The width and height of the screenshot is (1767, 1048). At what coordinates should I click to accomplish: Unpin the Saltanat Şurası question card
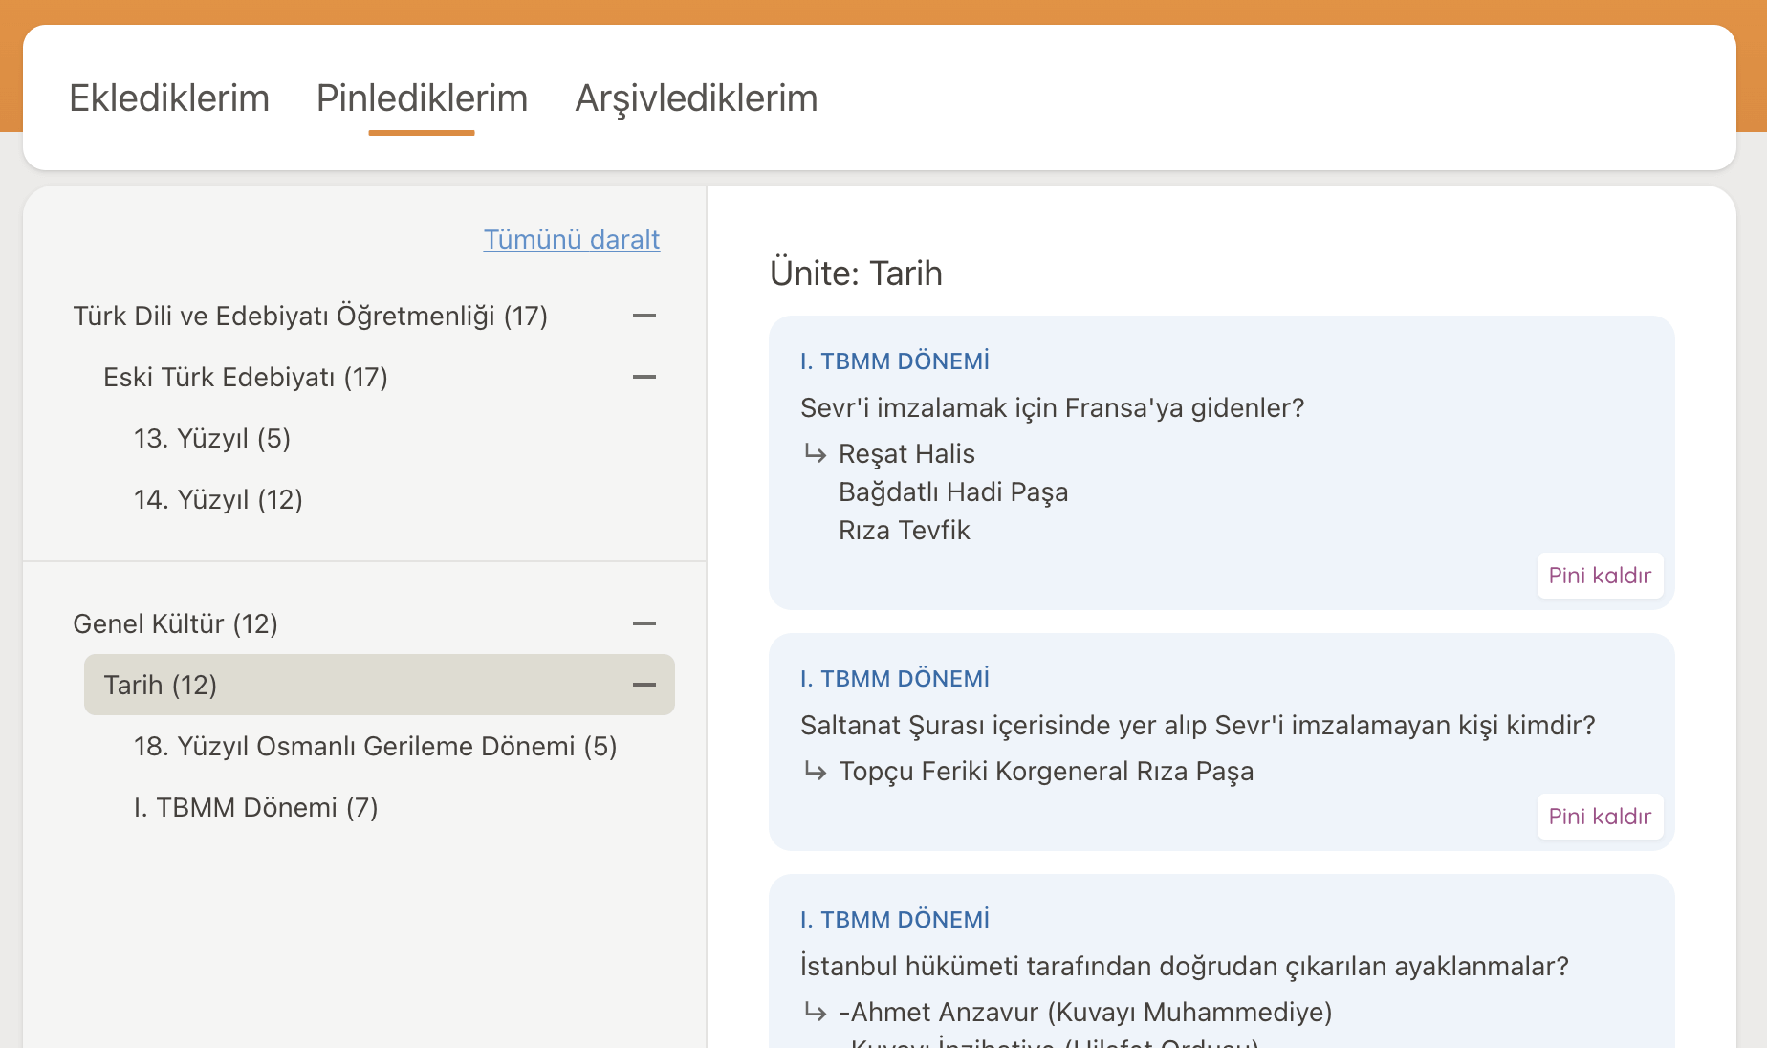(x=1599, y=817)
